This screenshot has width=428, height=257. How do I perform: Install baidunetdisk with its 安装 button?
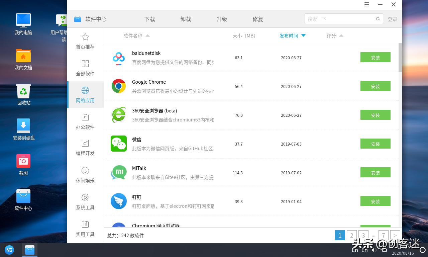point(375,57)
